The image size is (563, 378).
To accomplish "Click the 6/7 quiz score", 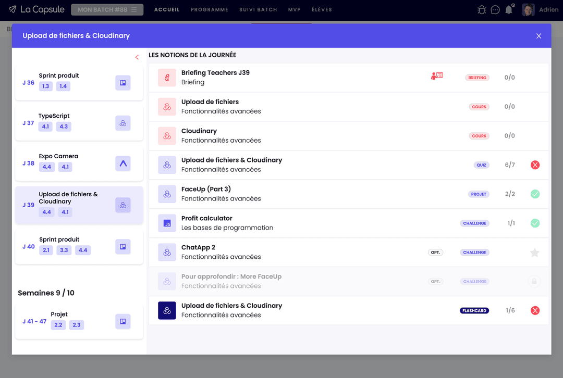I will click(510, 165).
